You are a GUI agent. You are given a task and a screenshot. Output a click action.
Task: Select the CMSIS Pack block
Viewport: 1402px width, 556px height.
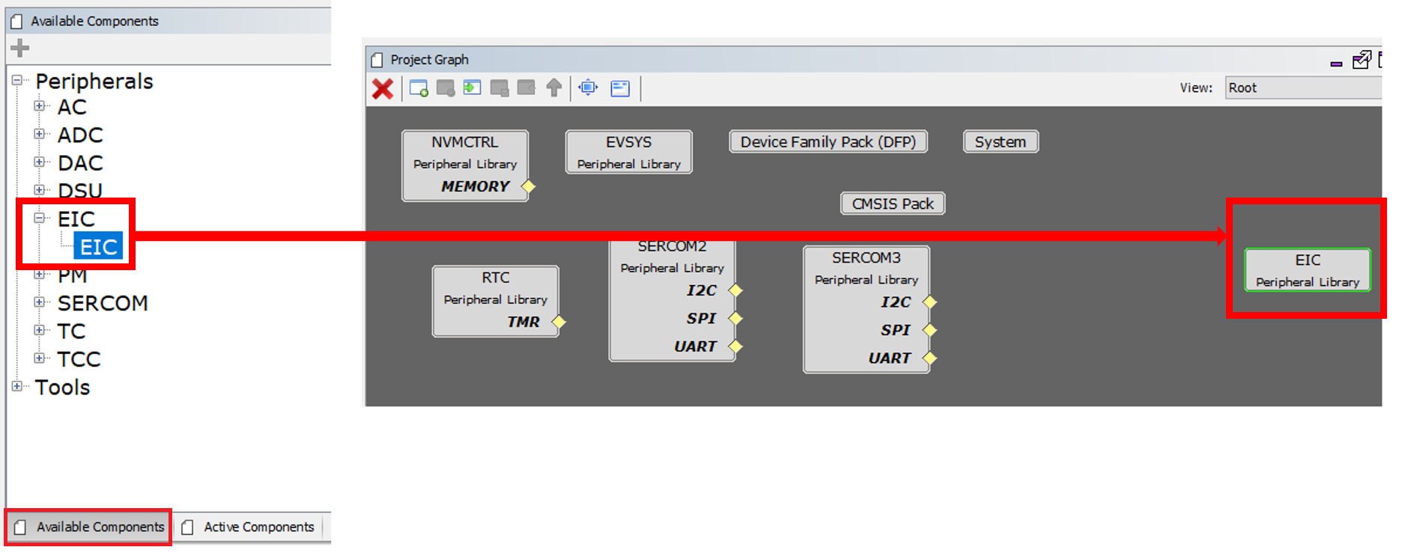892,204
